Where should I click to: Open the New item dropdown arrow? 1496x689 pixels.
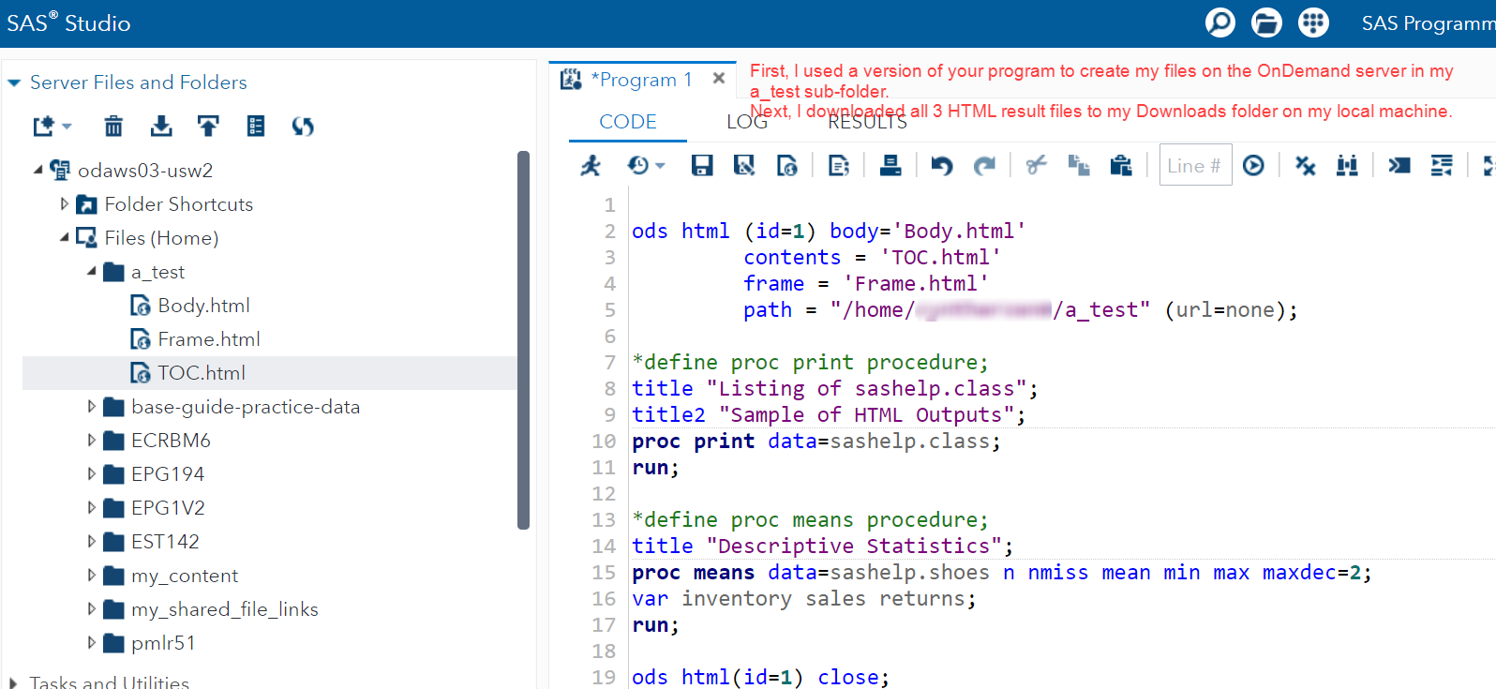67,127
